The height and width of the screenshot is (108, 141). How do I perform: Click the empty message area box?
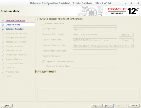[x=88, y=95]
